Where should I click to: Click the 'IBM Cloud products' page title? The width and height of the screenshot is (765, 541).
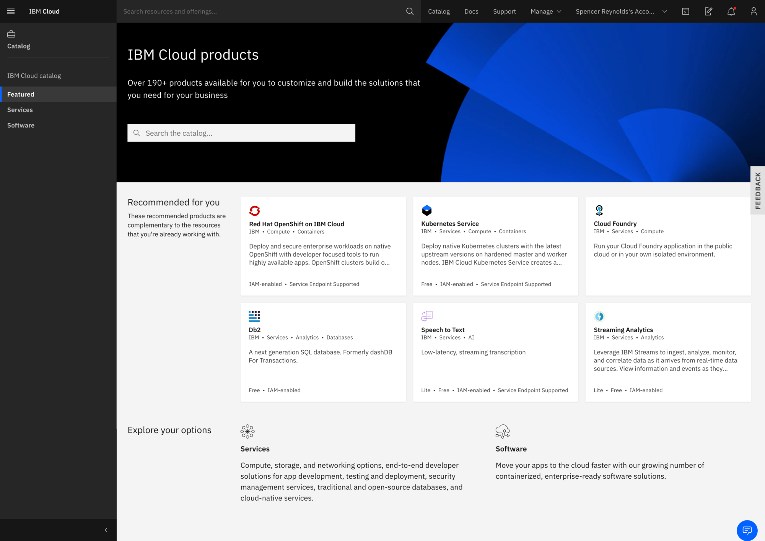point(193,55)
